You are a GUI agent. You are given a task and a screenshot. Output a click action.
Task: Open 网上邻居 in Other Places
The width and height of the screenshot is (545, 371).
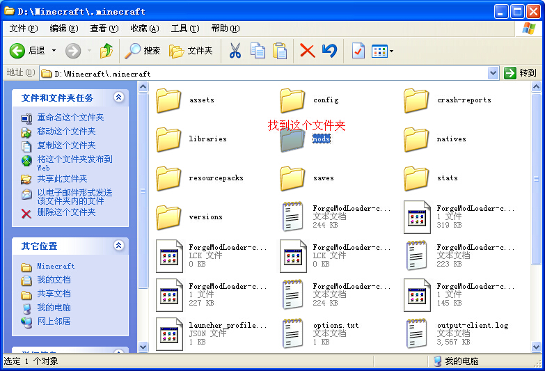click(54, 322)
